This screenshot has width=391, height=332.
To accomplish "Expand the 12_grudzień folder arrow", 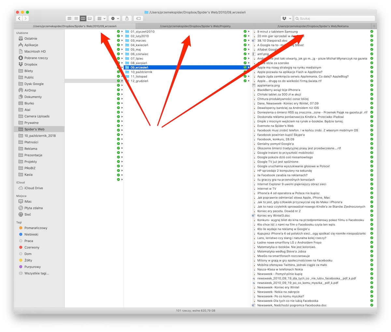I will (x=248, y=81).
